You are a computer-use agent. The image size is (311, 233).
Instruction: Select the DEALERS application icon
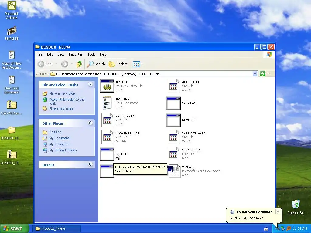(x=173, y=120)
